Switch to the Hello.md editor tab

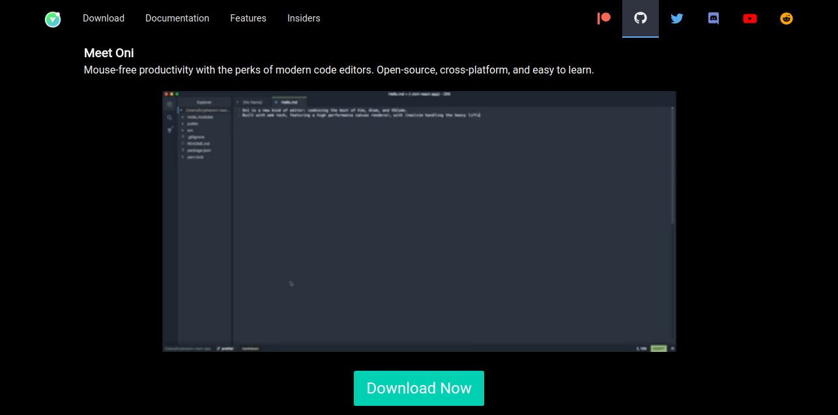click(289, 102)
